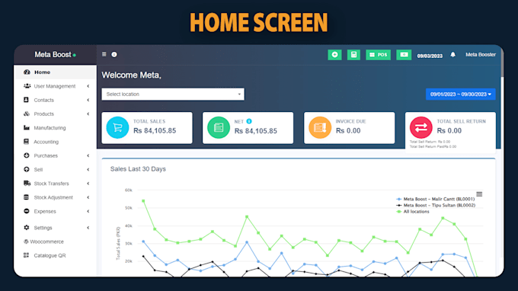The width and height of the screenshot is (518, 291).
Task: Click the Sell arrow-circle icon
Action: pos(27,169)
